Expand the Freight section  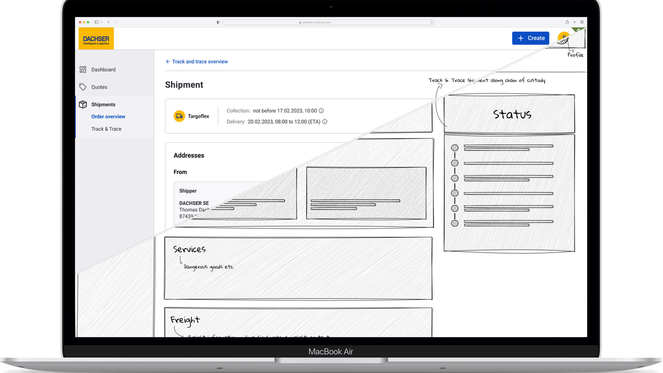(x=185, y=320)
